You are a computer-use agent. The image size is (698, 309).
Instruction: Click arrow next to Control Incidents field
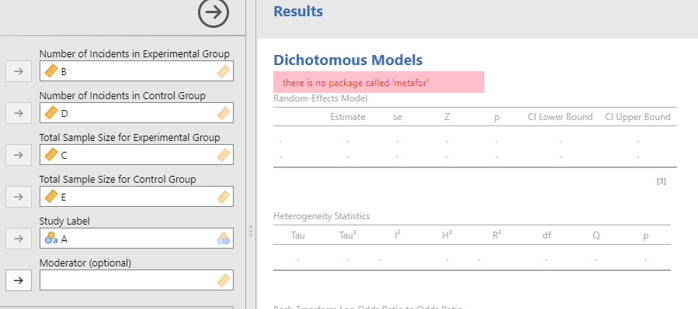(19, 113)
